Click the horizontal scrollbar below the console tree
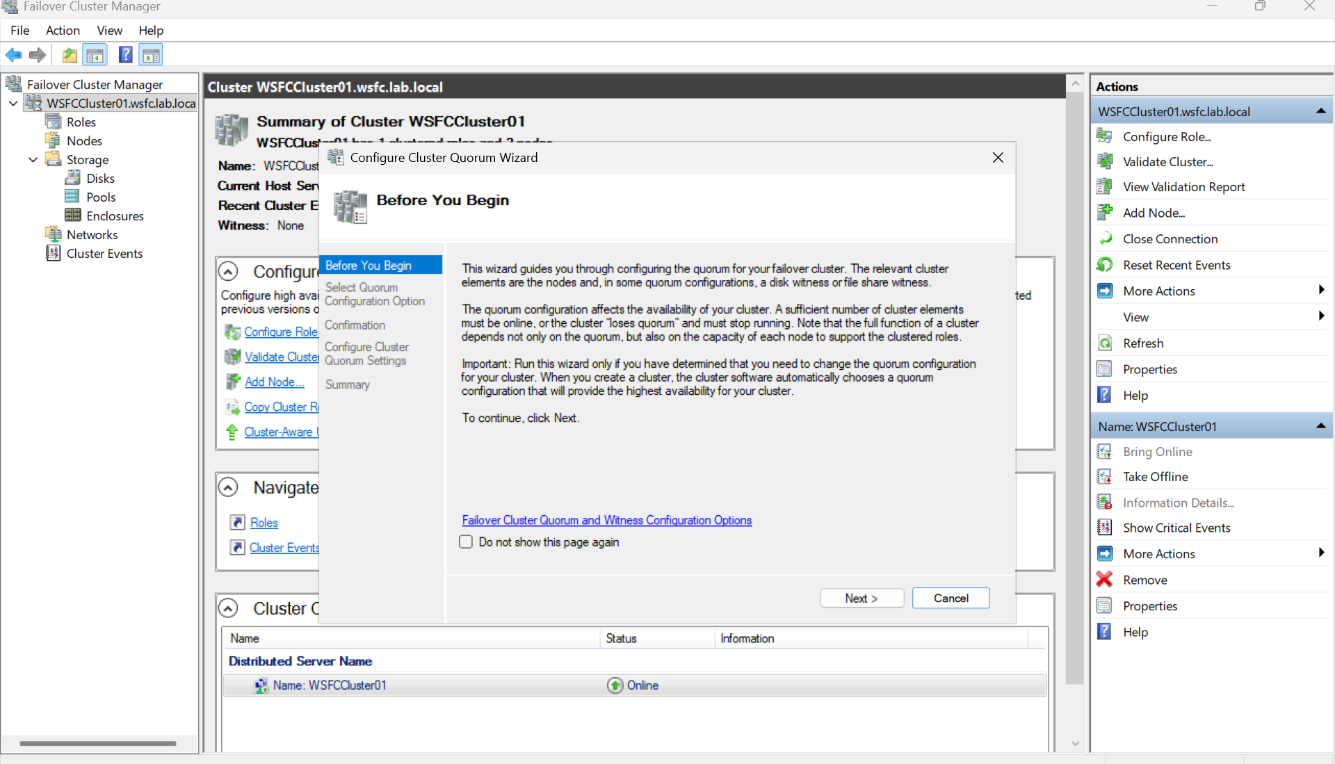 click(97, 743)
